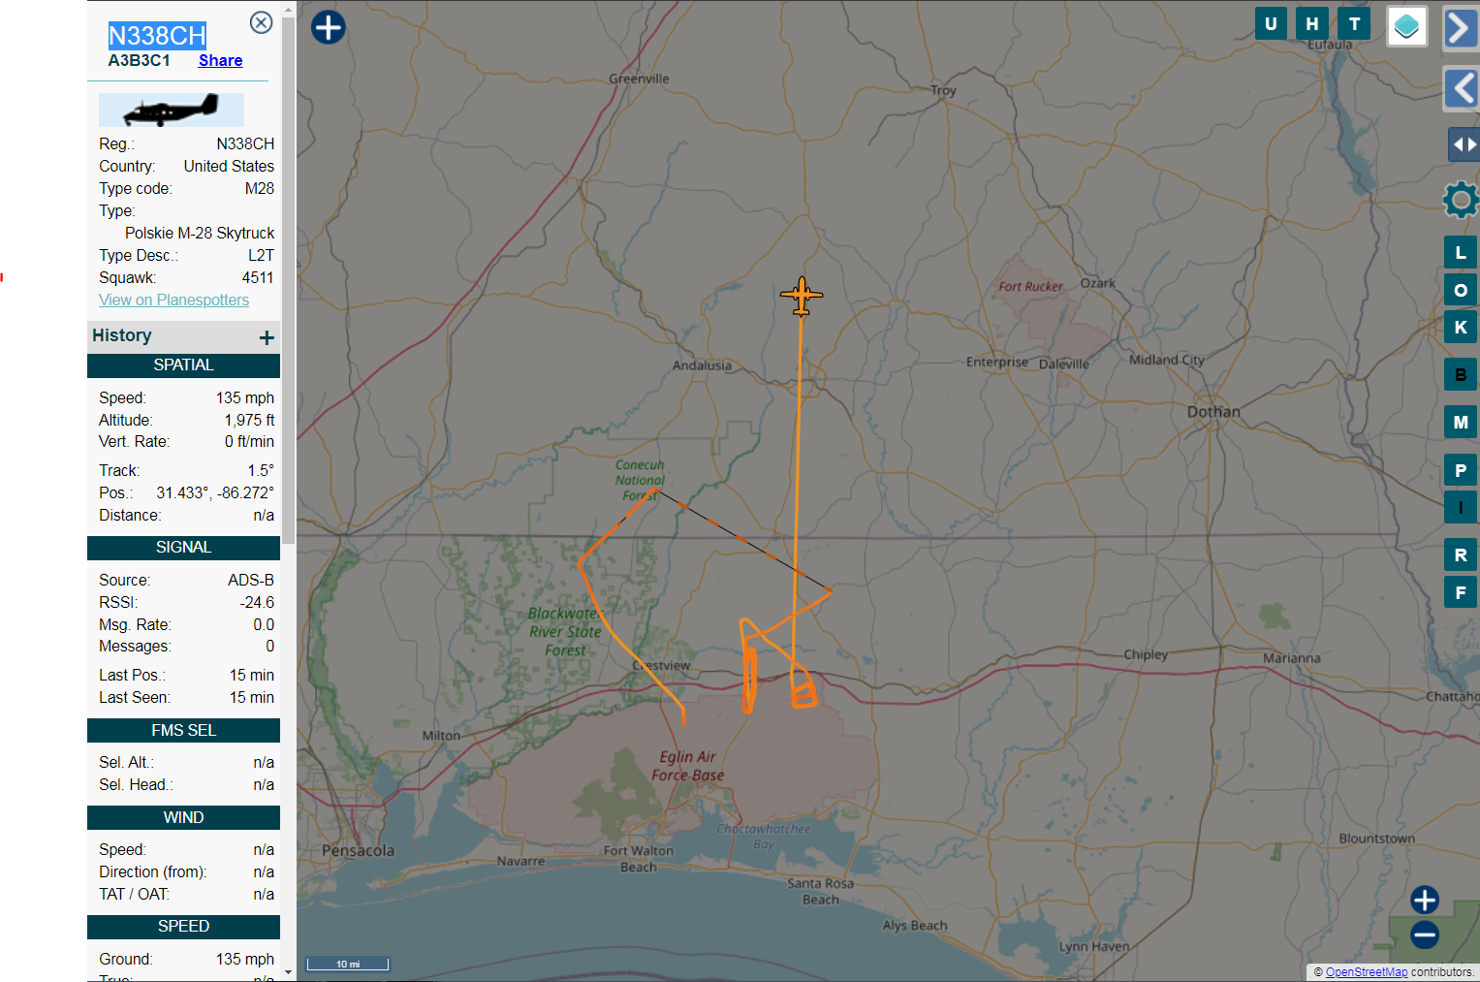Zoom out with the map minus button
This screenshot has width=1480, height=982.
coord(1425,935)
